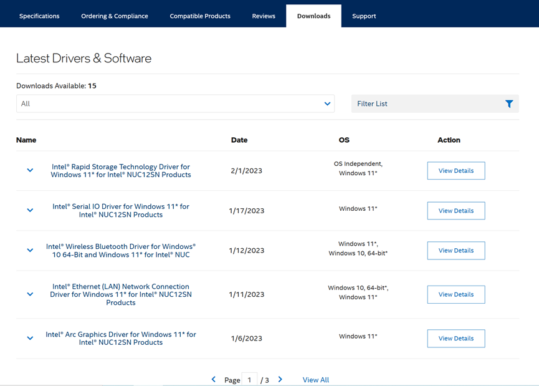Screen dimensions: 539x386
Task: Click the Action column header
Action: (x=449, y=140)
